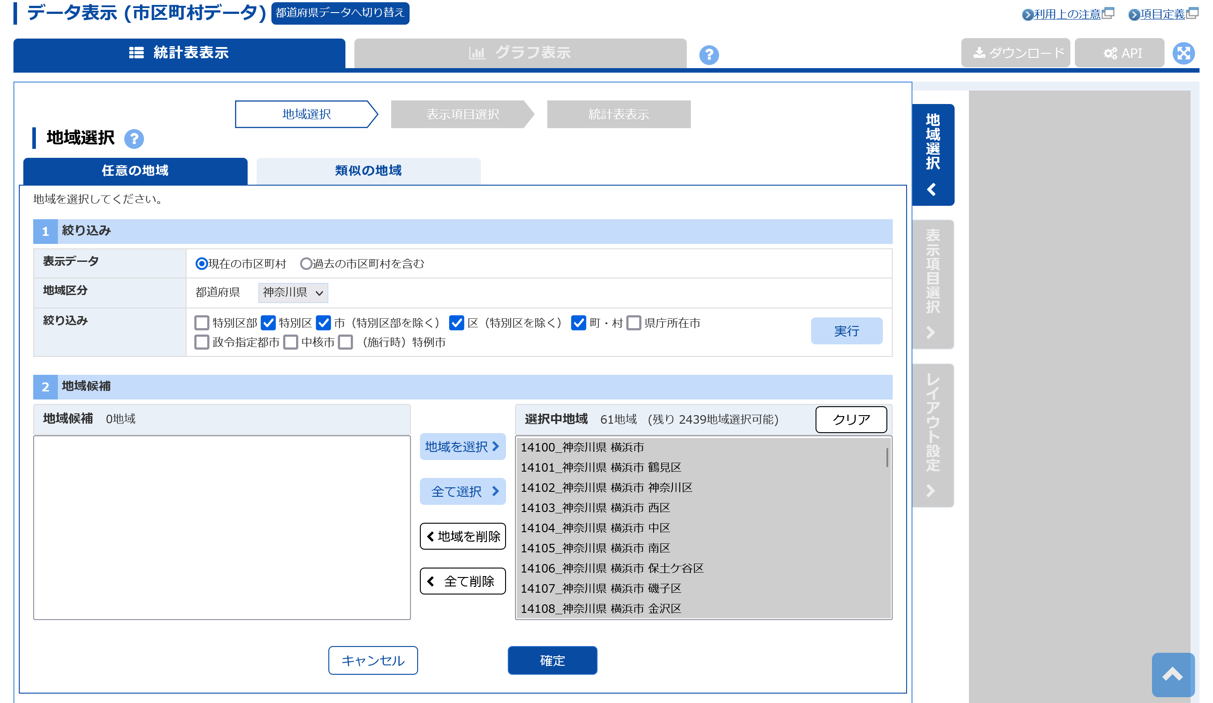1213x703 pixels.
Task: Enable the 特別区部 checkbox
Action: coord(202,323)
